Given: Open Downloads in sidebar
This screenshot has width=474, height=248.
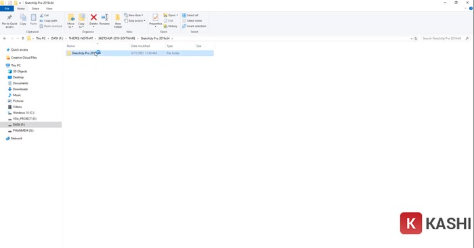Looking at the screenshot, I should coord(20,89).
